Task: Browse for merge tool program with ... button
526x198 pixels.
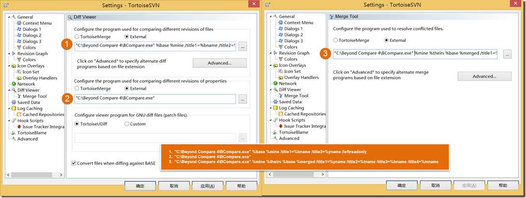Action: (507, 54)
